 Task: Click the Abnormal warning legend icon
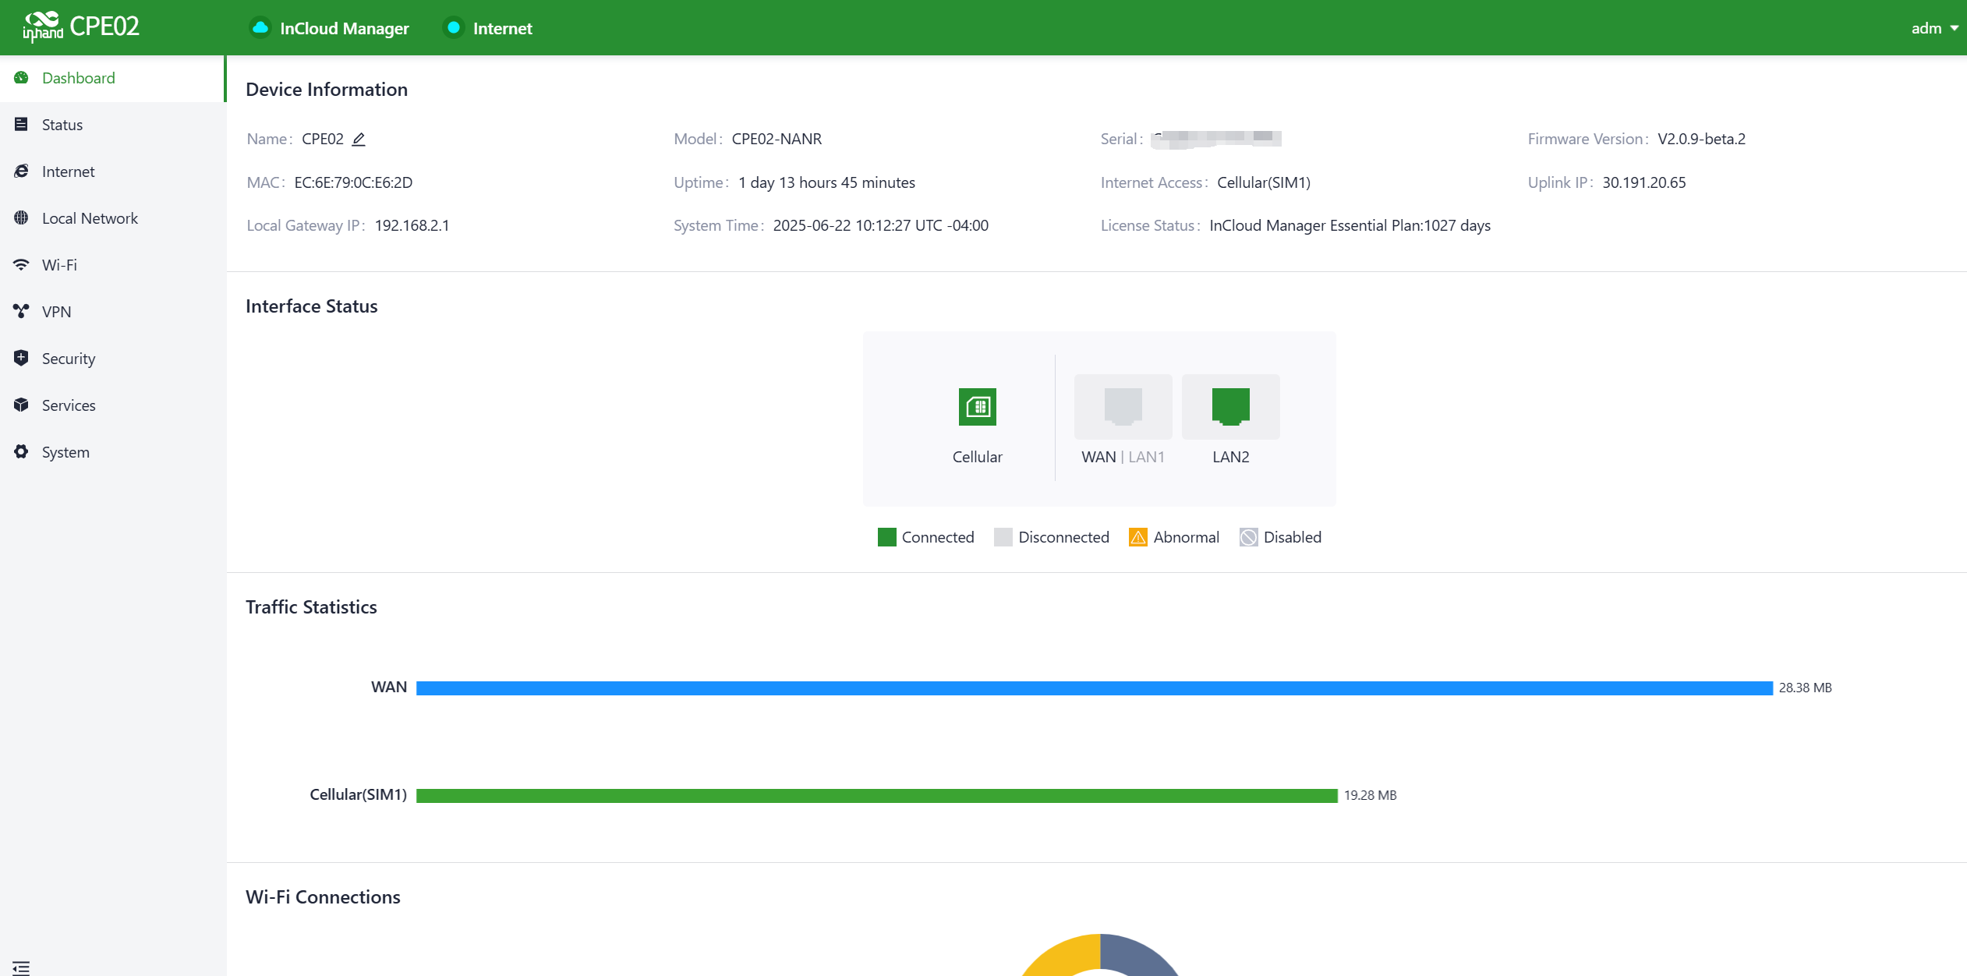pyautogui.click(x=1137, y=537)
